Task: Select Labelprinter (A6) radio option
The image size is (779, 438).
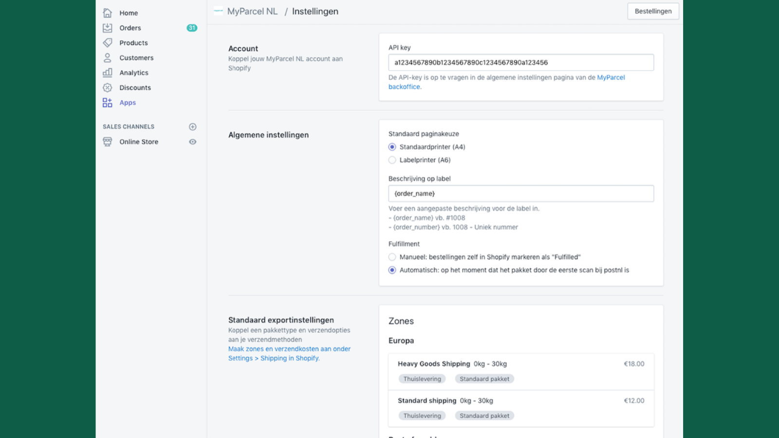Action: (x=392, y=160)
